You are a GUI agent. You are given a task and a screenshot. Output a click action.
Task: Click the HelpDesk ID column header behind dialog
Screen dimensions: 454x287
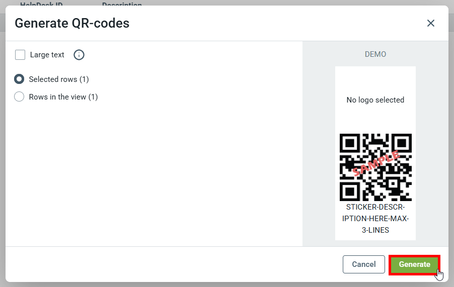click(41, 4)
